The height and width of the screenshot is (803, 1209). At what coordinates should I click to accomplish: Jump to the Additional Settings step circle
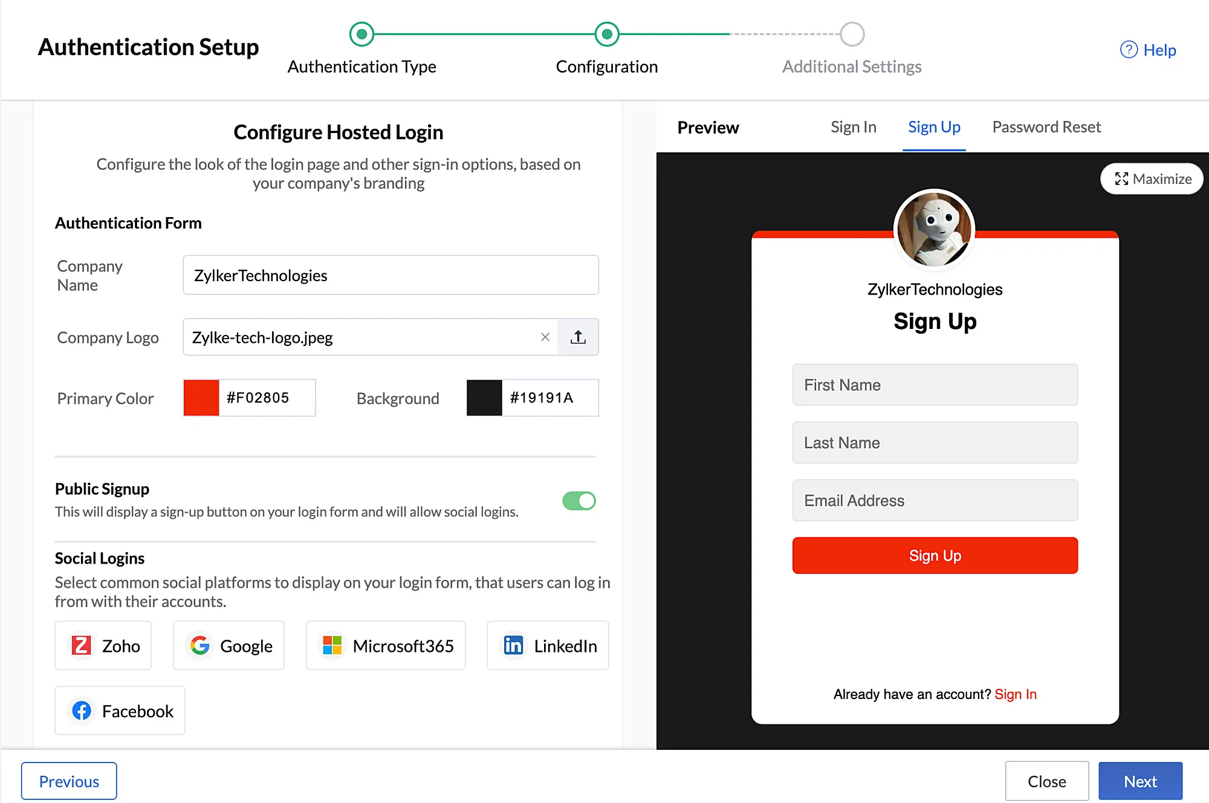coord(852,34)
